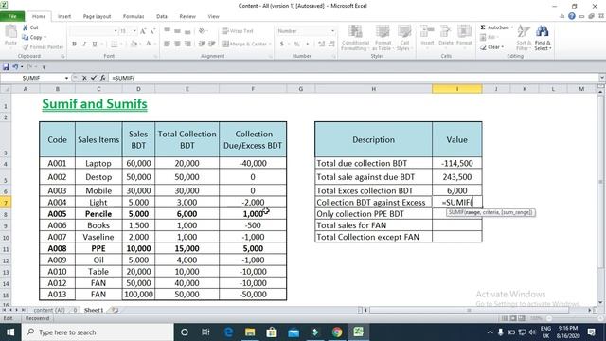606x341 pixels.
Task: Switch to the Data tab
Action: click(162, 16)
